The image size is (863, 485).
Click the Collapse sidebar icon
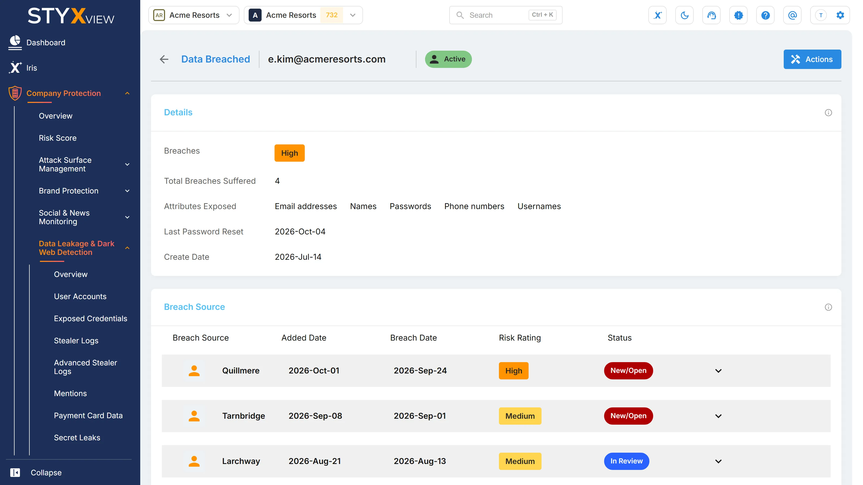(x=15, y=472)
